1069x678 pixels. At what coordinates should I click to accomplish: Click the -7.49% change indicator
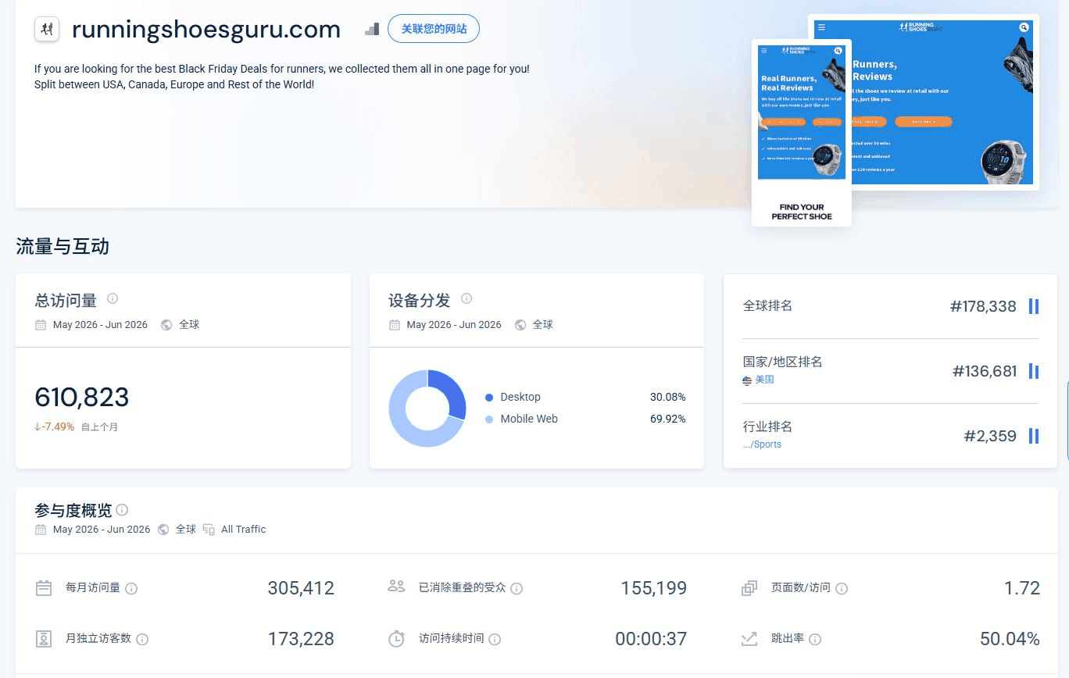pos(54,427)
